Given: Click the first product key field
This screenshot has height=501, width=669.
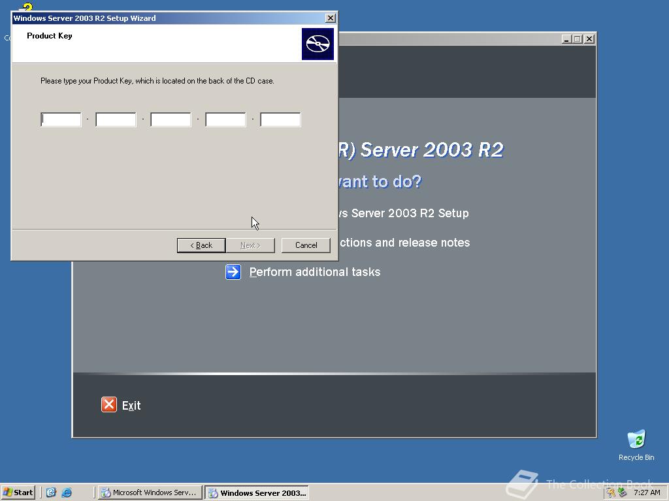Looking at the screenshot, I should pos(61,120).
